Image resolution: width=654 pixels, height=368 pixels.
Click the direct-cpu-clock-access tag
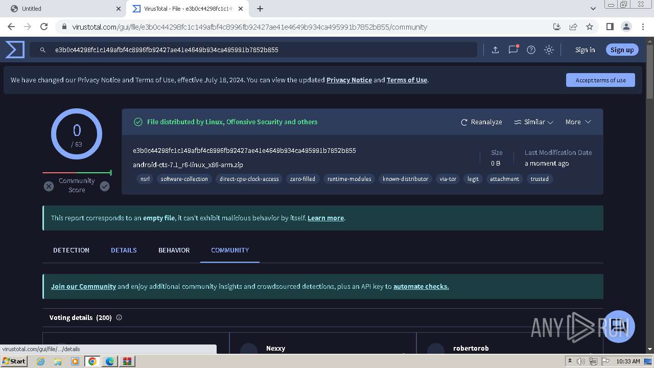249,179
